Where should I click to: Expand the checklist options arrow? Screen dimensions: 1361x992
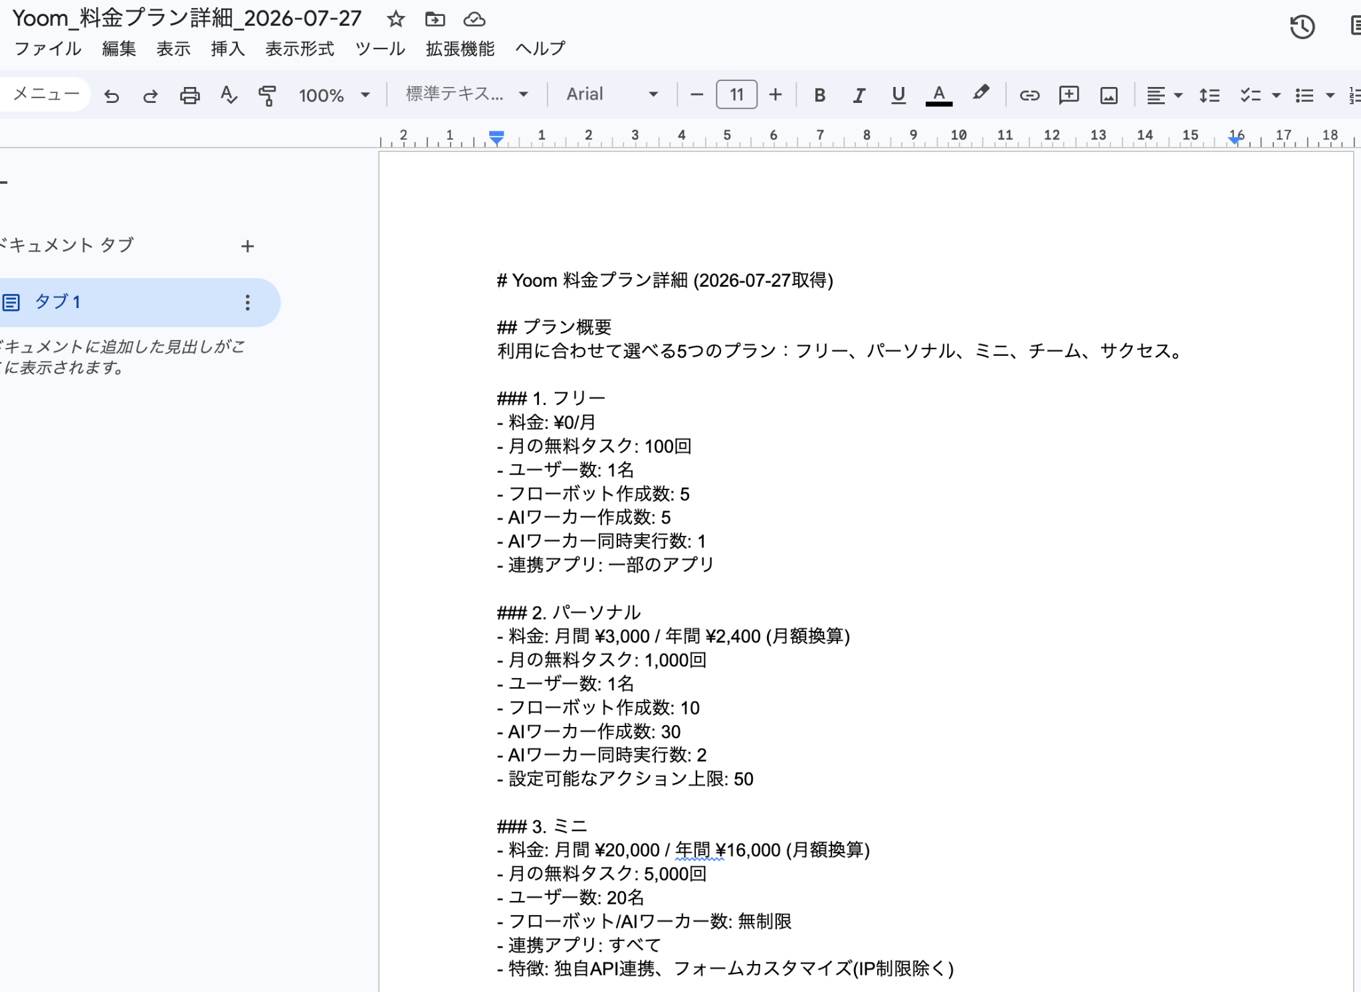[x=1276, y=96]
